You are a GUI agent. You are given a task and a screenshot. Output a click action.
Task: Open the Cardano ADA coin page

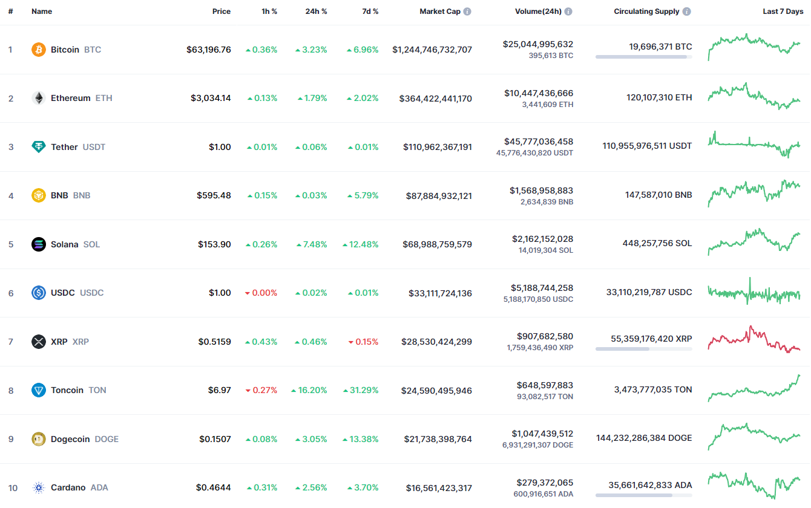pos(68,487)
